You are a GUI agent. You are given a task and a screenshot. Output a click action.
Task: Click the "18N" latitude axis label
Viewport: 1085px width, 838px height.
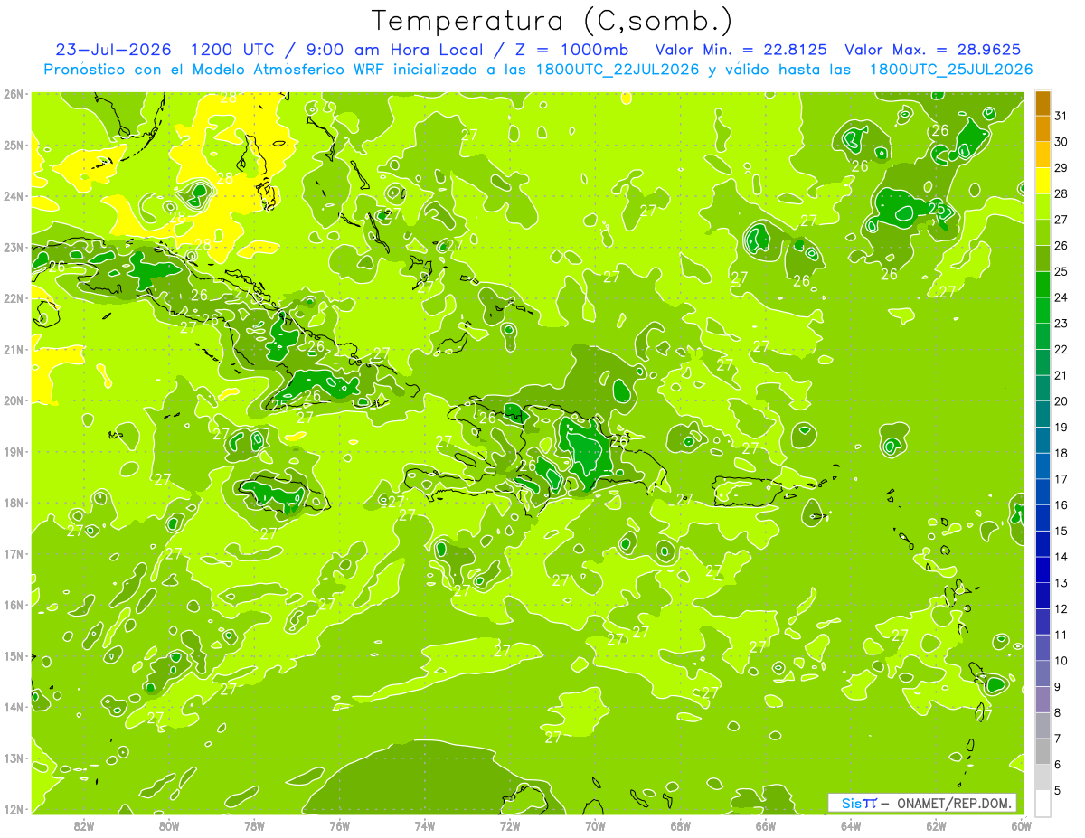[x=14, y=503]
